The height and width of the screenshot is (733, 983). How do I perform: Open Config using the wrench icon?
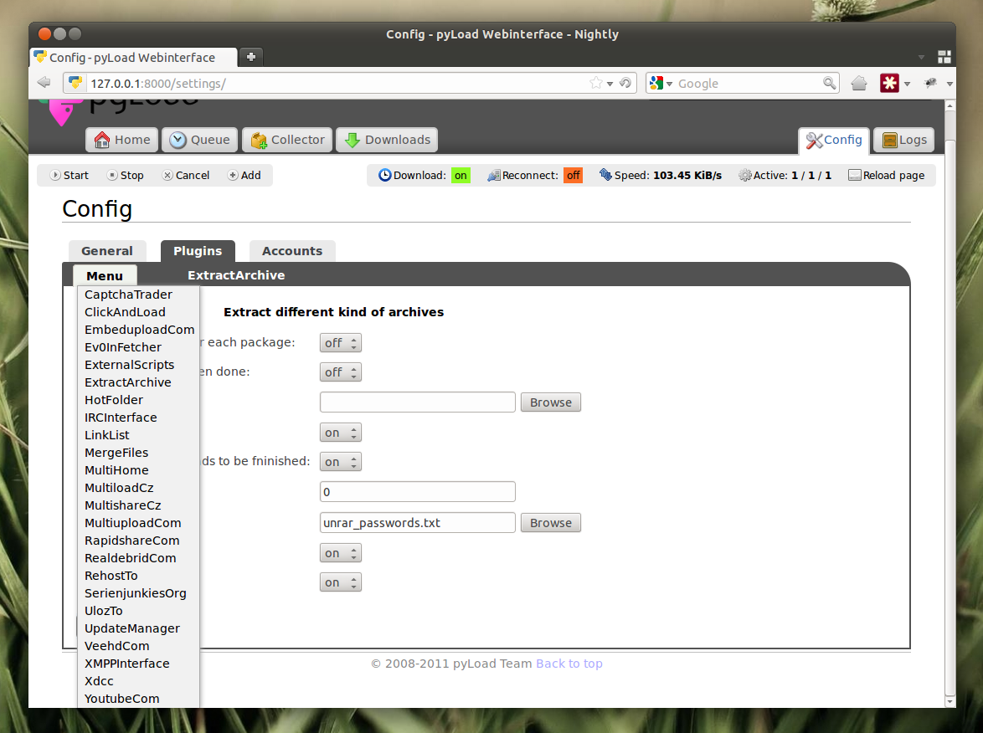[814, 140]
